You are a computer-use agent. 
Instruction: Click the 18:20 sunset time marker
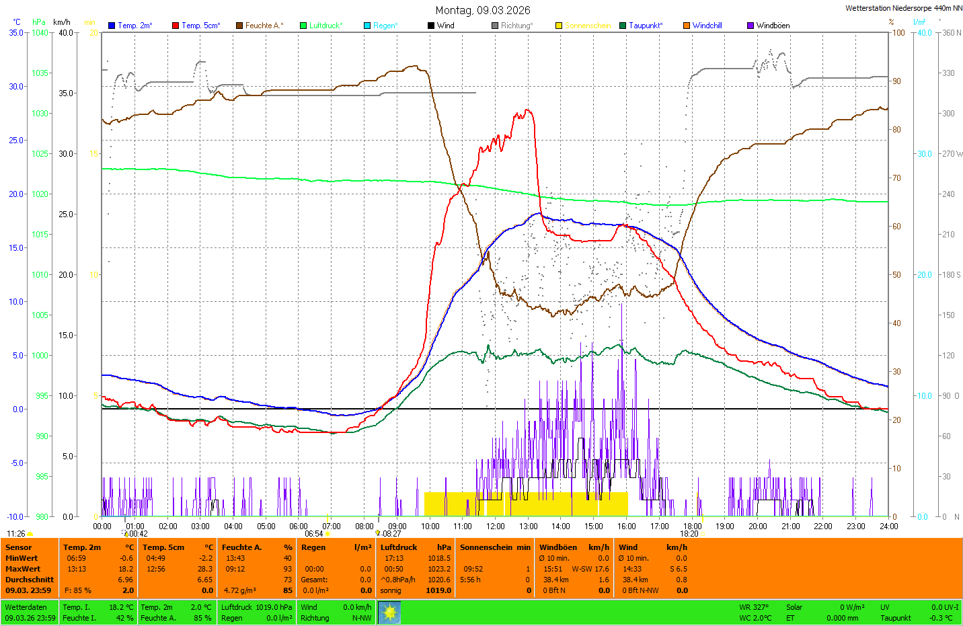point(689,534)
